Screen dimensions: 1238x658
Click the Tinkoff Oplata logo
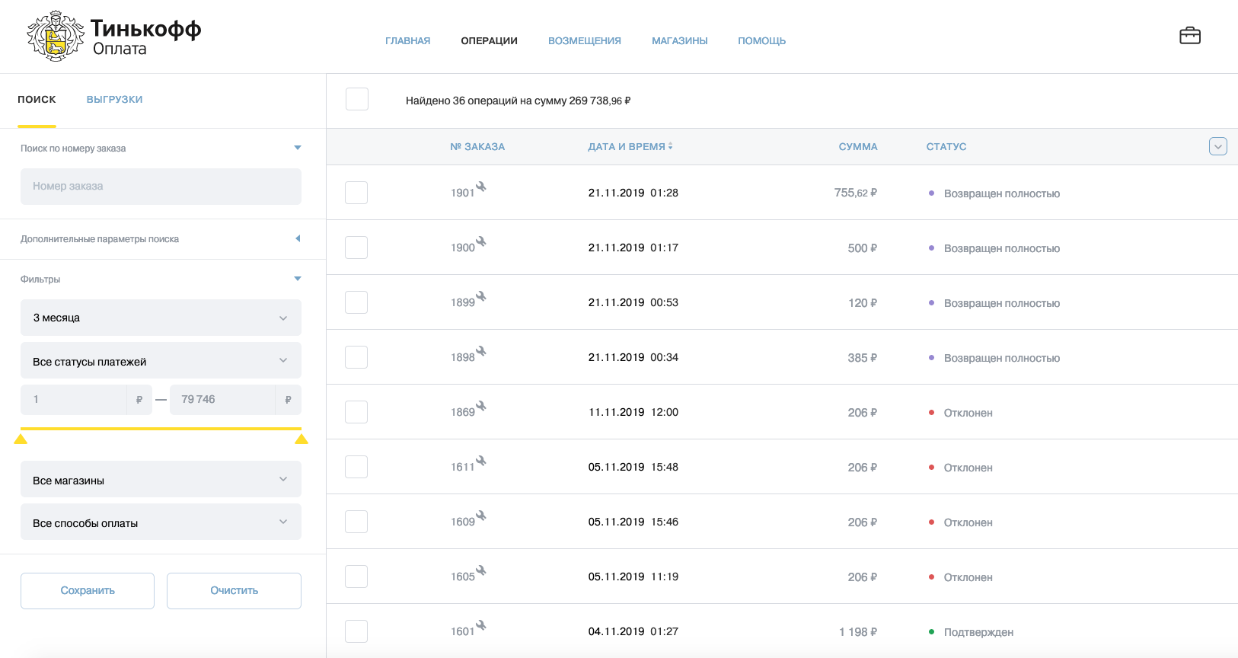[114, 36]
